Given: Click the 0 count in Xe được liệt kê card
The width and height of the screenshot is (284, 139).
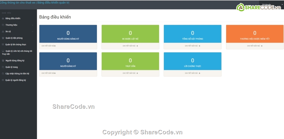Looking at the screenshot, I should coord(130,33).
